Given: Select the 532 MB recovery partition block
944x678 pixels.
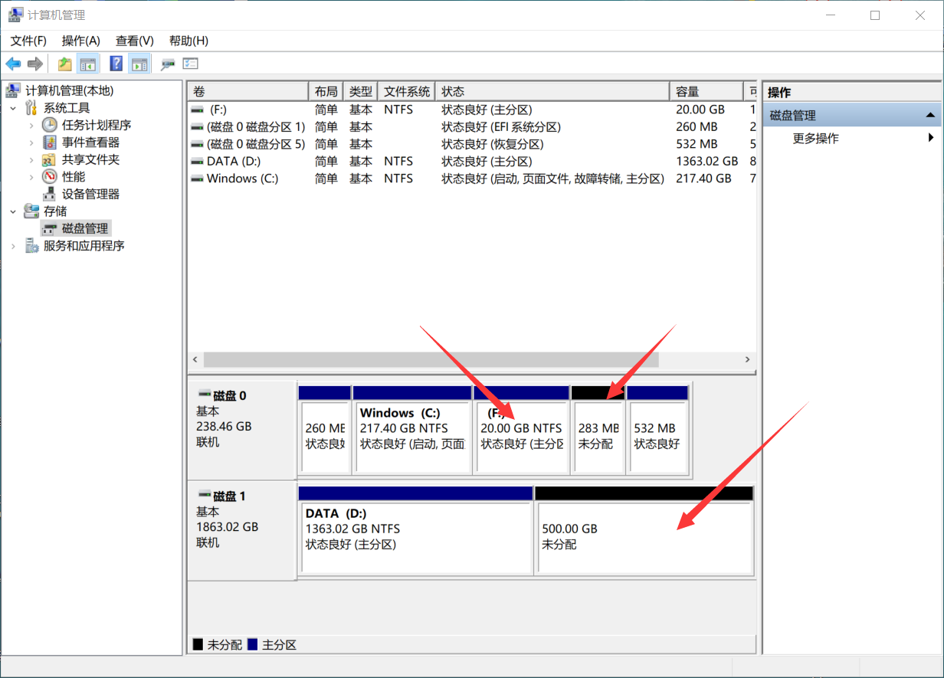Looking at the screenshot, I should point(657,431).
